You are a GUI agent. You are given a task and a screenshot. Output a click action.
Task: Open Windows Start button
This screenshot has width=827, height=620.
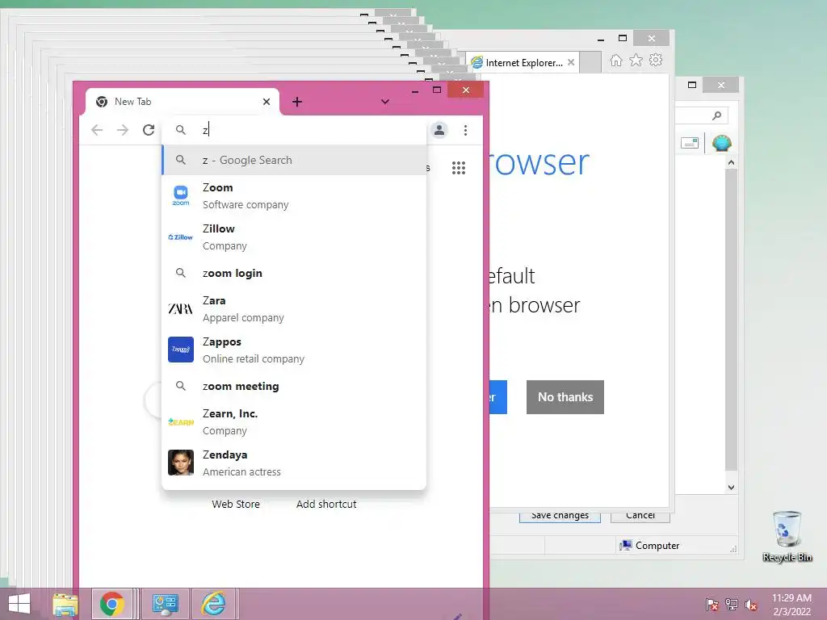click(x=19, y=604)
